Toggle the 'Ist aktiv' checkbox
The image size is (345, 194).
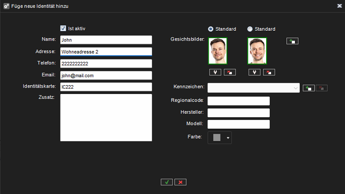(x=63, y=28)
